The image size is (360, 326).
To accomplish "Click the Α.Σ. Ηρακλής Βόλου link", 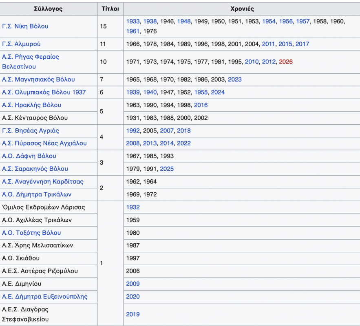I will click(x=32, y=105).
